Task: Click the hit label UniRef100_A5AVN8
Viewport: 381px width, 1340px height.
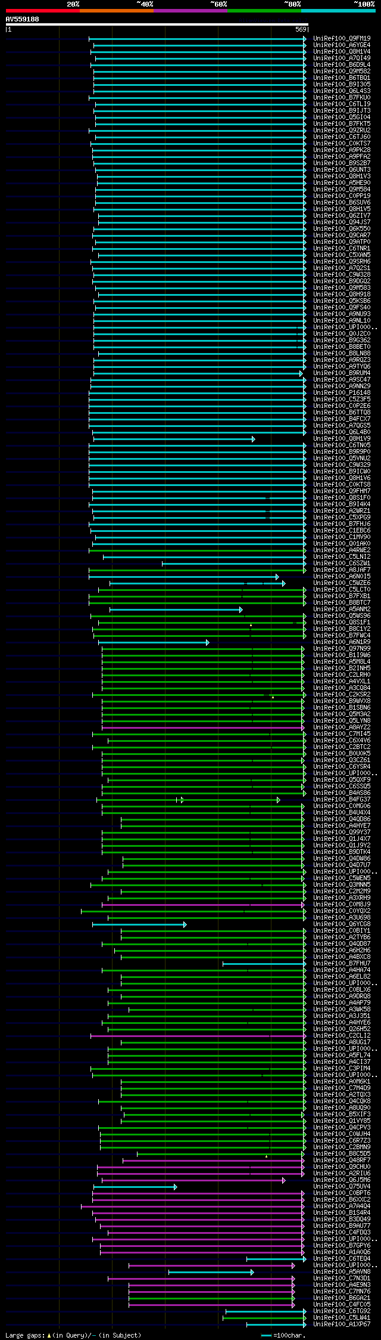Action: click(x=342, y=1272)
